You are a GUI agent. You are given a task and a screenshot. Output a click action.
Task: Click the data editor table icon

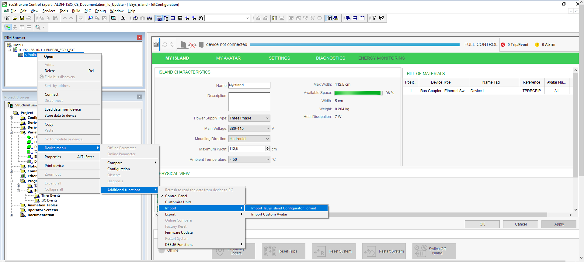click(173, 18)
